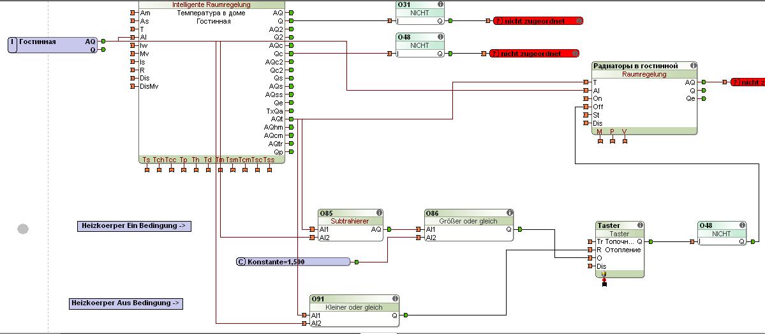The width and height of the screenshot is (765, 334).
Task: Select the Intelligente Raumregelung block title
Action: tap(211, 5)
